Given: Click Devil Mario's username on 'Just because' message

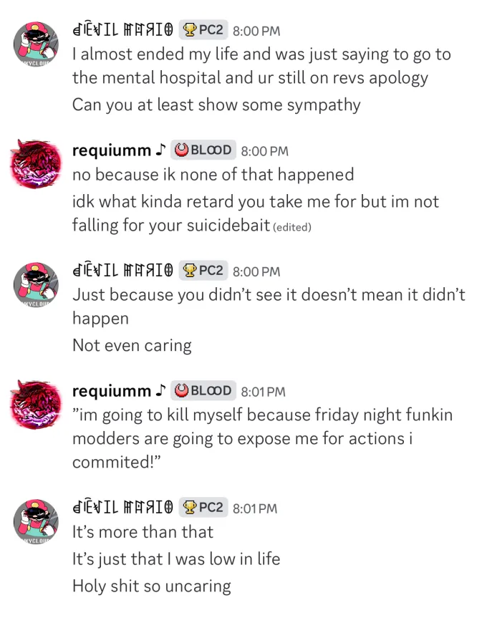Looking at the screenshot, I should click(x=122, y=271).
